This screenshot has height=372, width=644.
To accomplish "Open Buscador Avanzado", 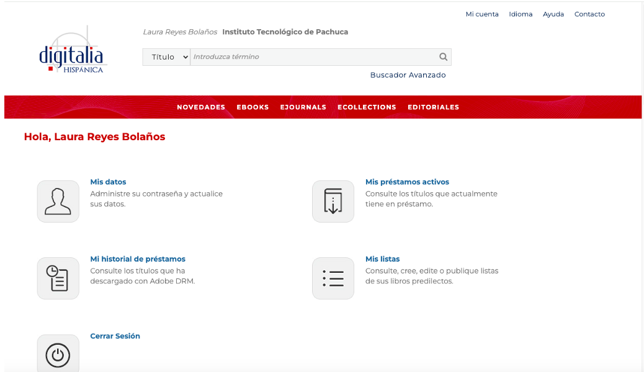I will [x=408, y=74].
